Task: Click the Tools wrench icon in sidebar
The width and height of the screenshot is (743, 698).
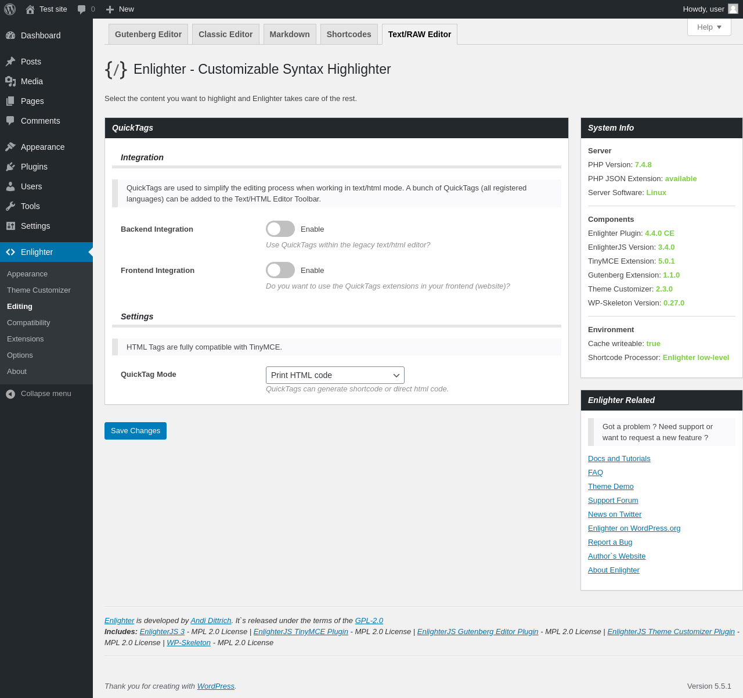Action: coord(10,206)
